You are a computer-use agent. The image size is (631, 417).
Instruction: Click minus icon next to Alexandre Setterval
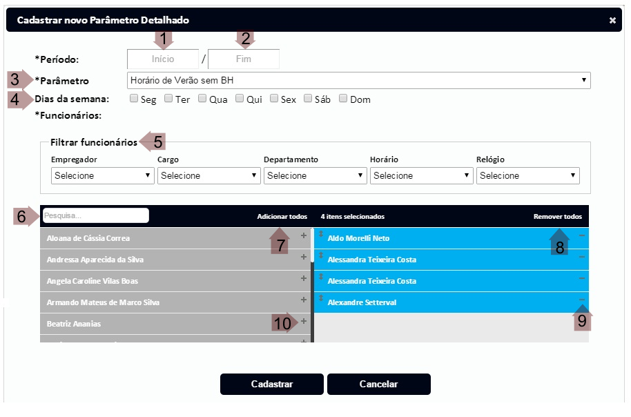pyautogui.click(x=581, y=300)
